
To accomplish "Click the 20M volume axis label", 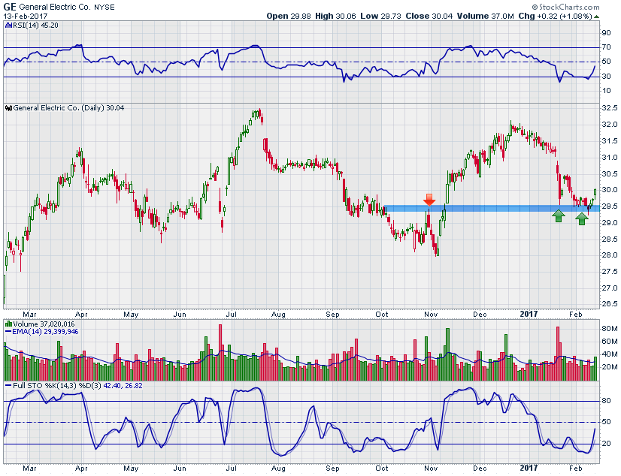I will [x=610, y=367].
